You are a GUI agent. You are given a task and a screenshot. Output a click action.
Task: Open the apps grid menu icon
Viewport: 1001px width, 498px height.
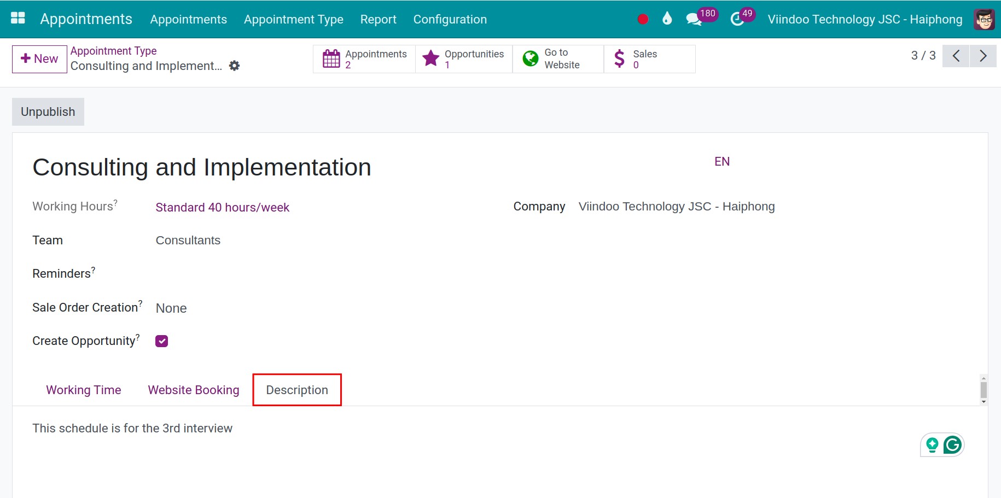tap(18, 19)
